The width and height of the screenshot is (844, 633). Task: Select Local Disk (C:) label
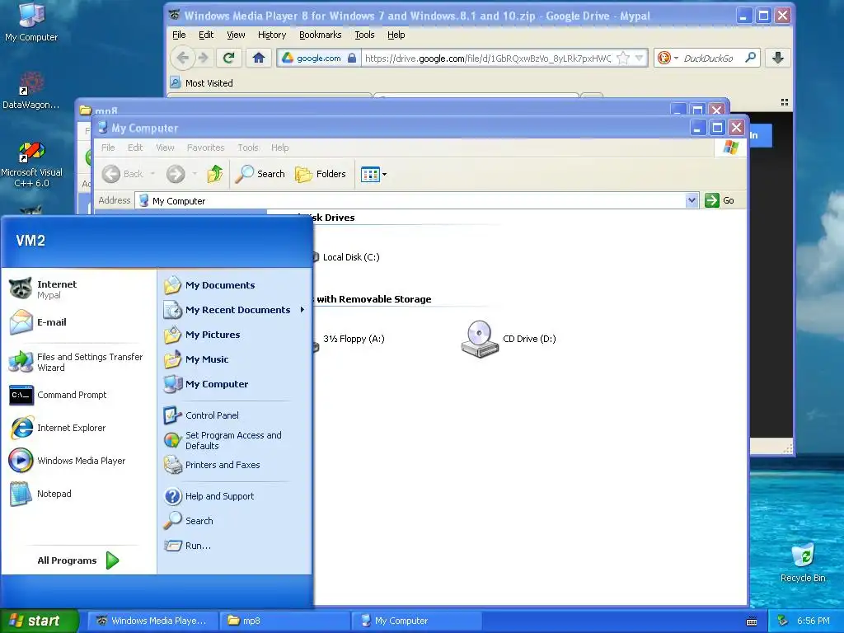click(351, 257)
